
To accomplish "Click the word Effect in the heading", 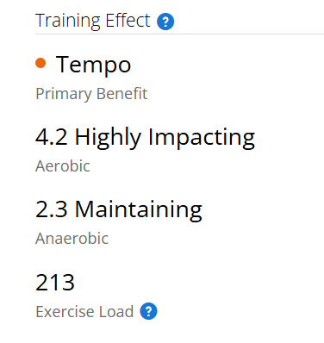I will [128, 21].
